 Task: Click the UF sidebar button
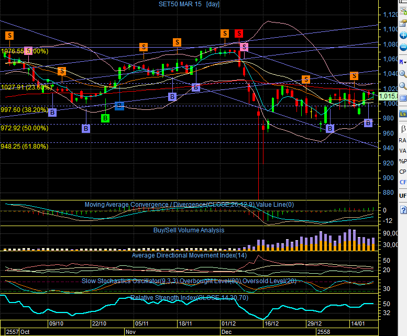[403, 196]
